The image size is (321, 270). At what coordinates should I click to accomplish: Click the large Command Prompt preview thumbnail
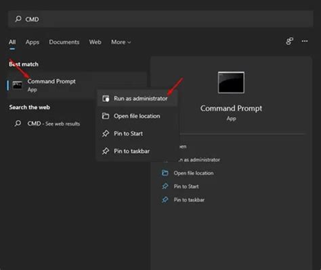(231, 82)
